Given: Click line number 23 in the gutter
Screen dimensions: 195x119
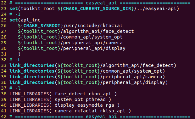Looking at the screenshot, I should tap(4, 9).
